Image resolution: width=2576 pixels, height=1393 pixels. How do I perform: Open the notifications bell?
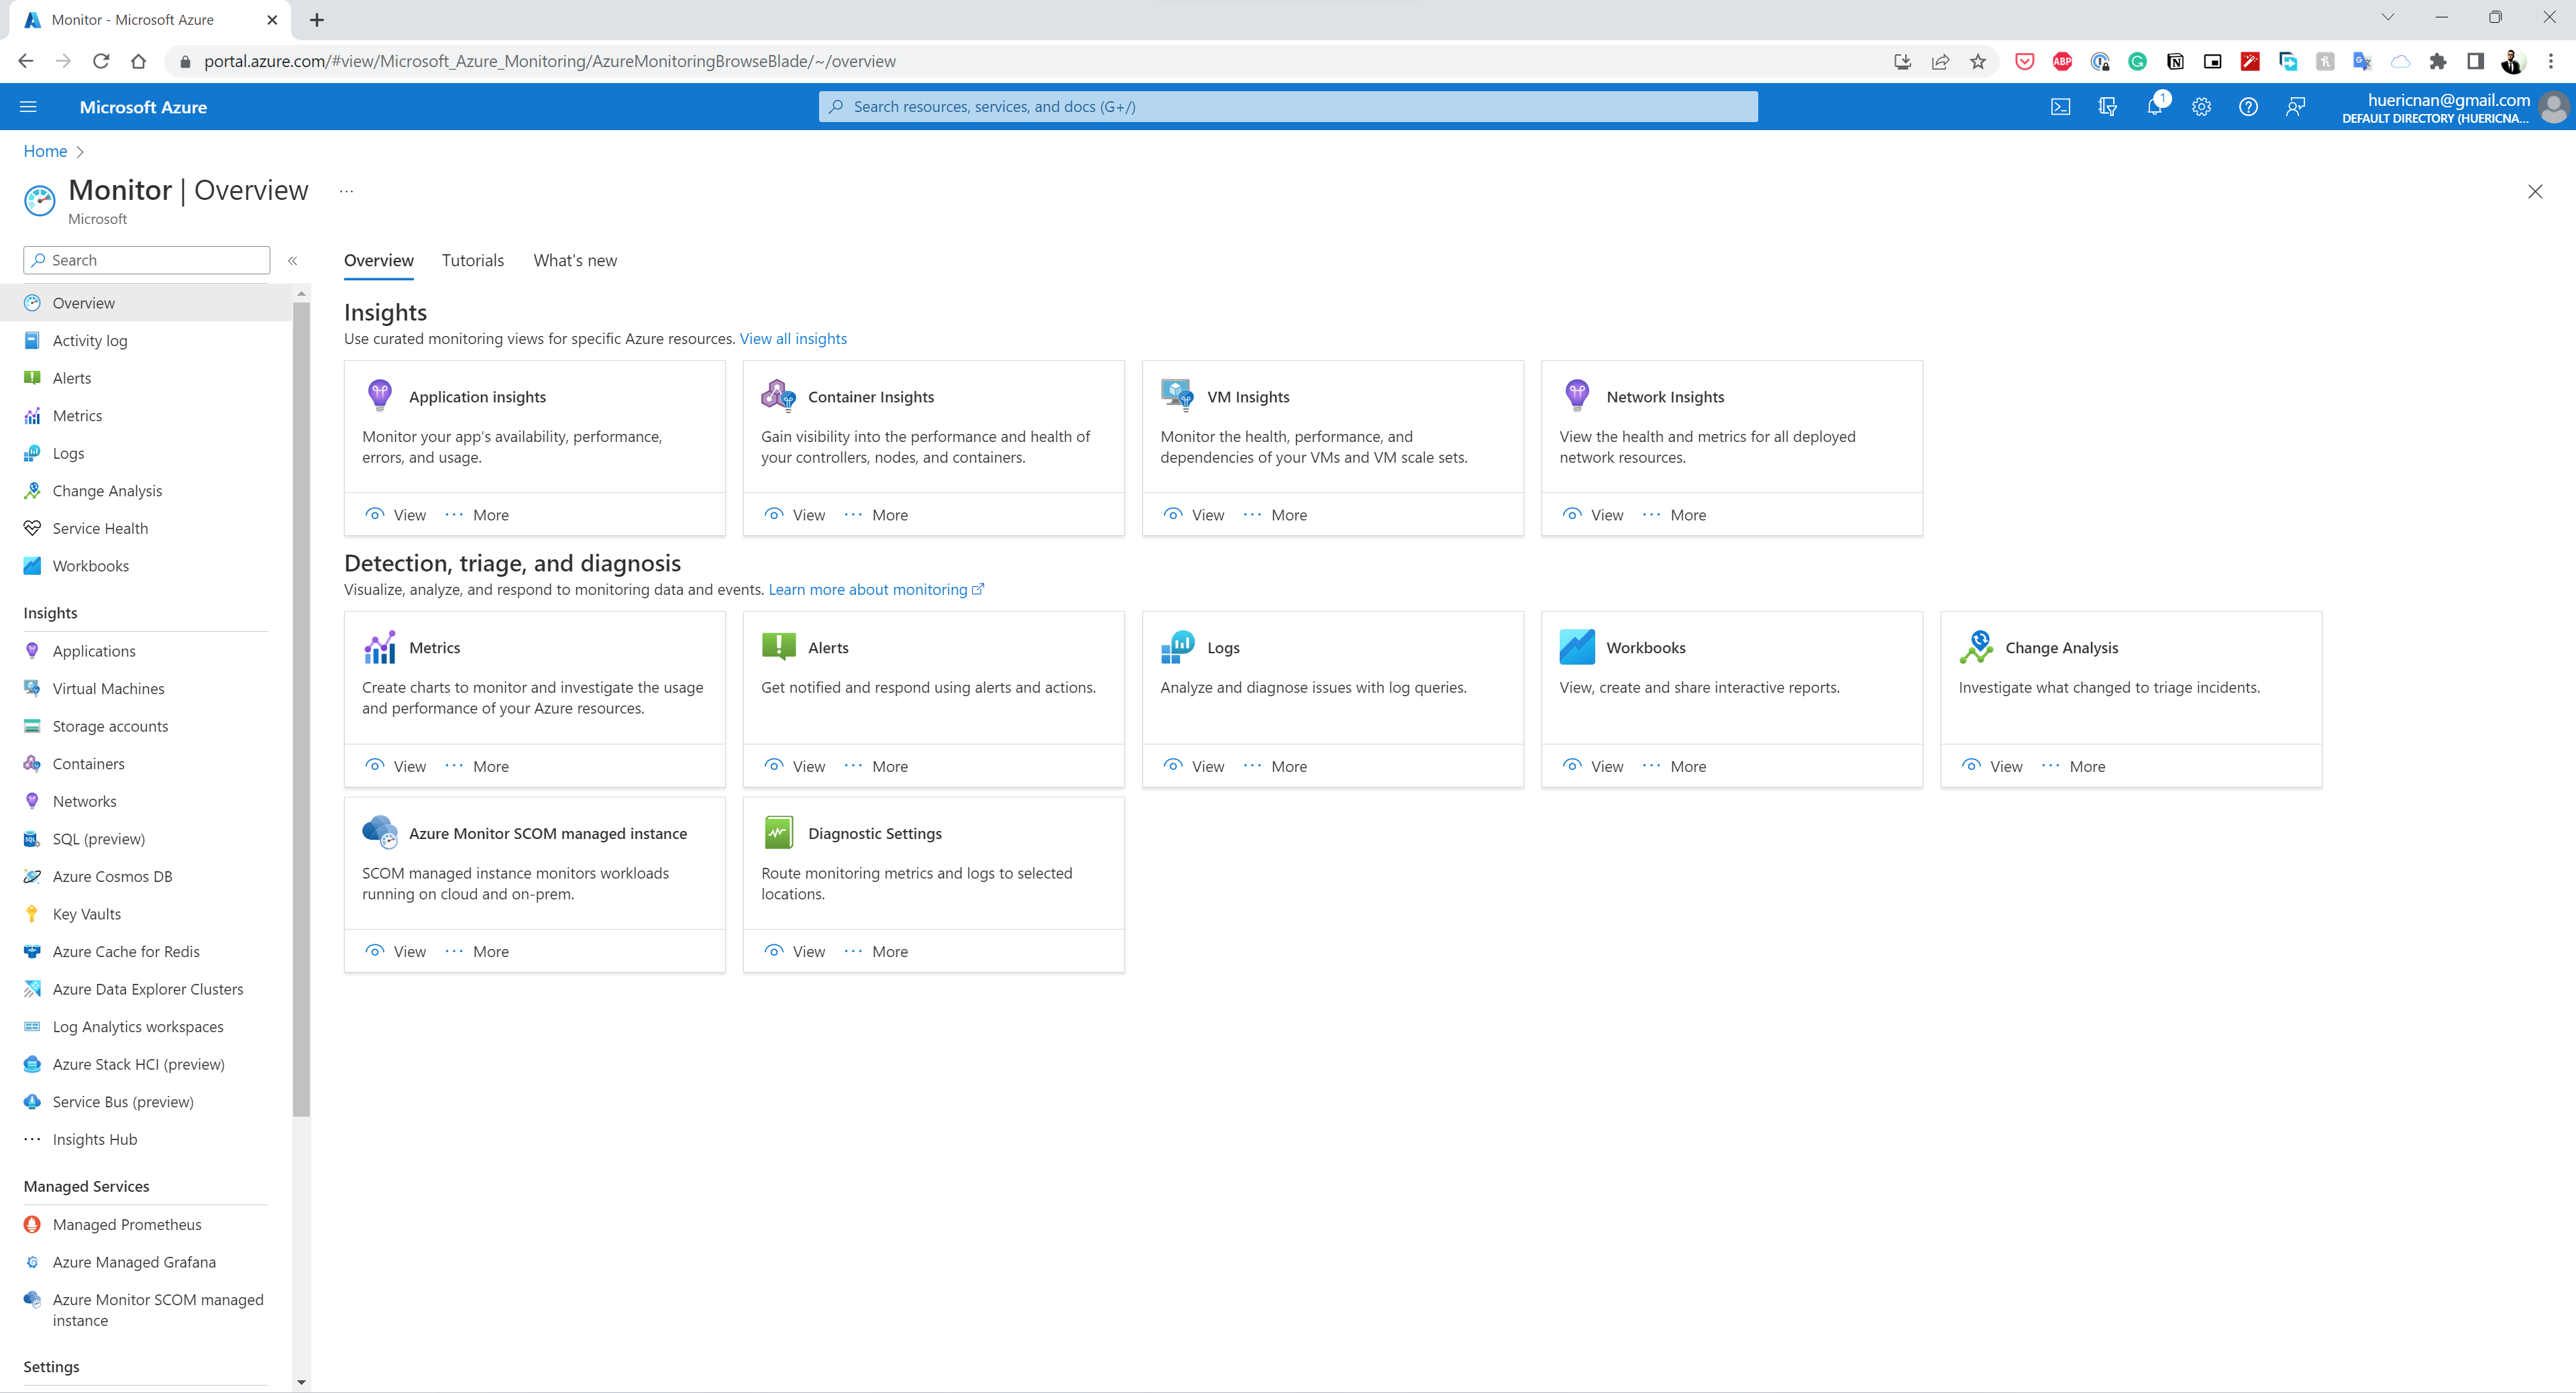click(2154, 107)
